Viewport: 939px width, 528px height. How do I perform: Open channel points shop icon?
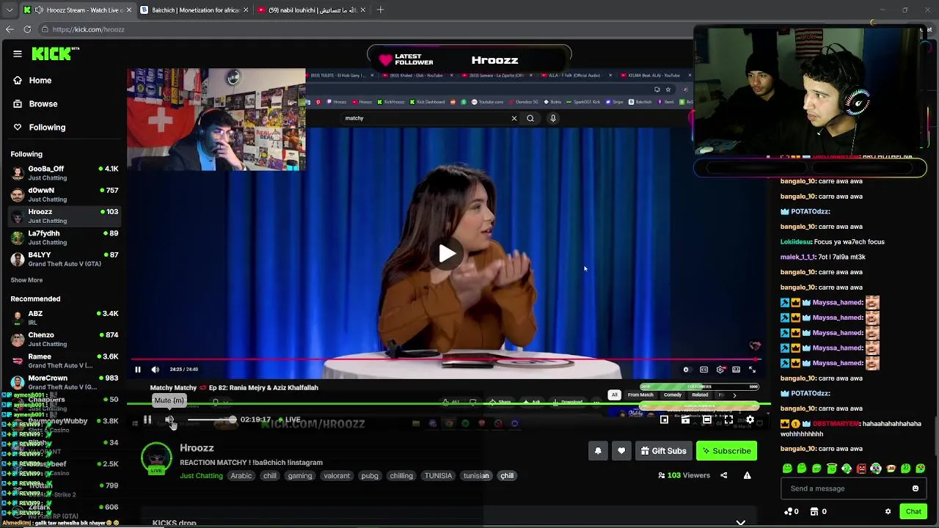(x=814, y=512)
